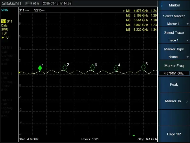Open the Marker Type dropdown
This screenshot has height=143, width=190.
click(174, 57)
